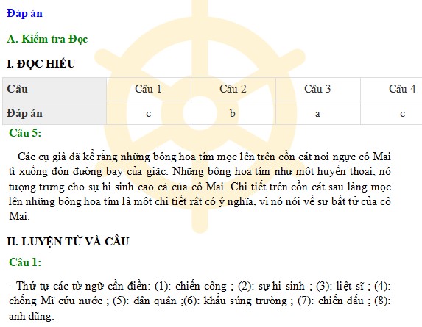Image resolution: width=422 pixels, height=327 pixels.
Task: Click answer 'c' under Câu 4
Action: click(402, 114)
